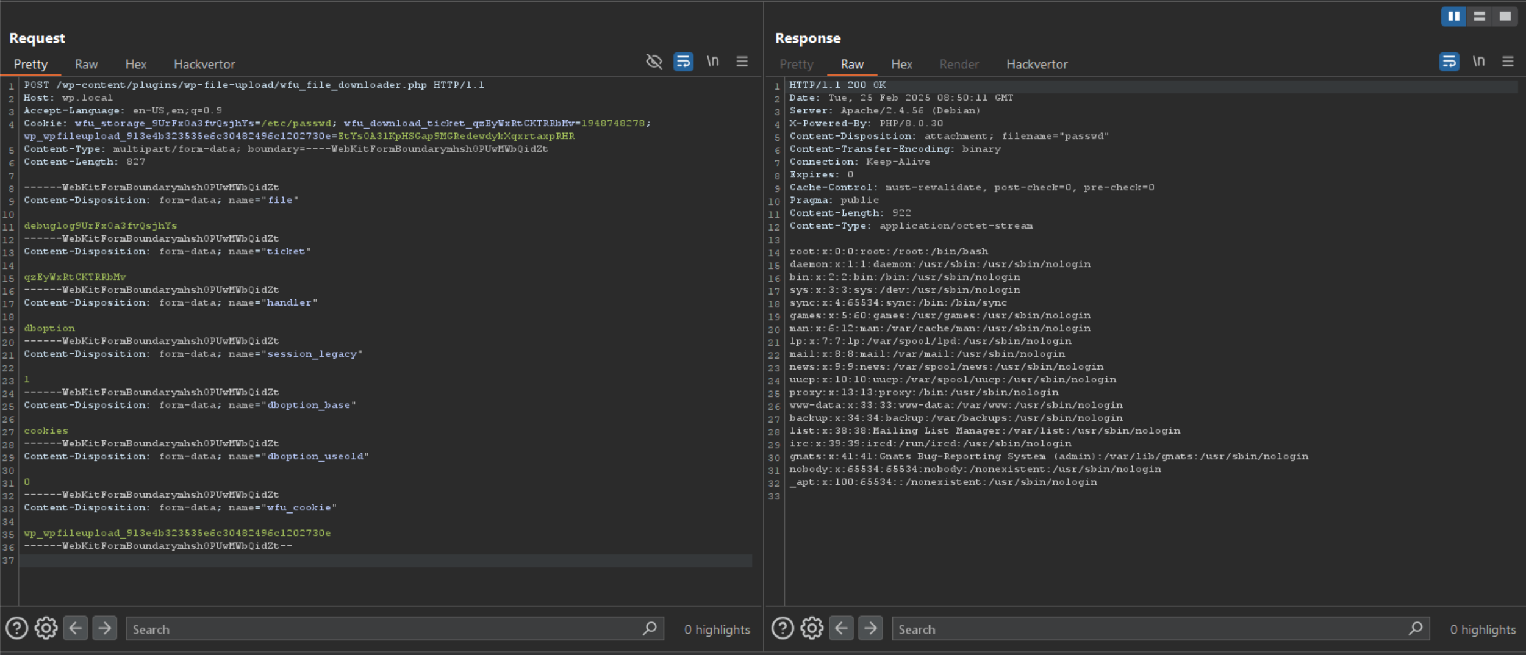
Task: Select side-by-side split layout icon
Action: click(1454, 16)
